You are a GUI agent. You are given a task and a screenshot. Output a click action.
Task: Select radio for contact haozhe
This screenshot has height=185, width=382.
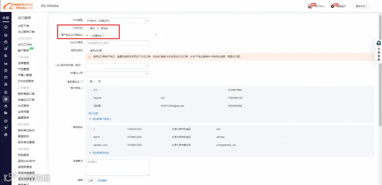90,98
